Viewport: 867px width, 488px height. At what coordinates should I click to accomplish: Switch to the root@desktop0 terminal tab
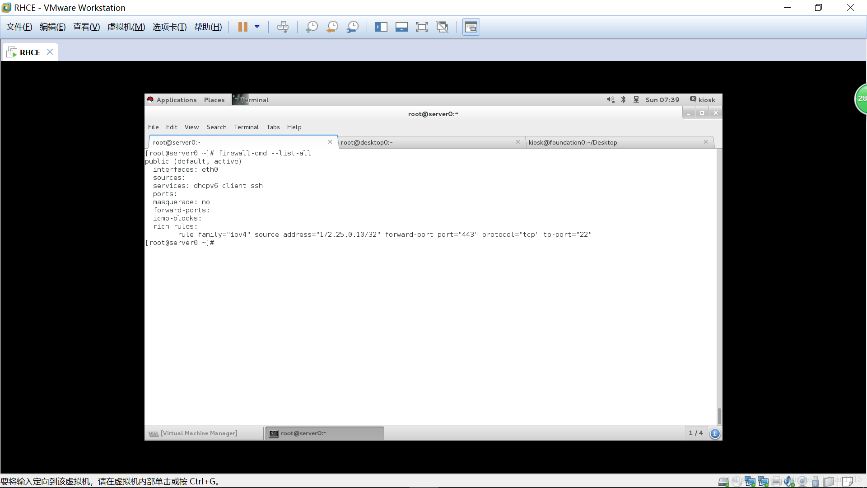pos(367,142)
